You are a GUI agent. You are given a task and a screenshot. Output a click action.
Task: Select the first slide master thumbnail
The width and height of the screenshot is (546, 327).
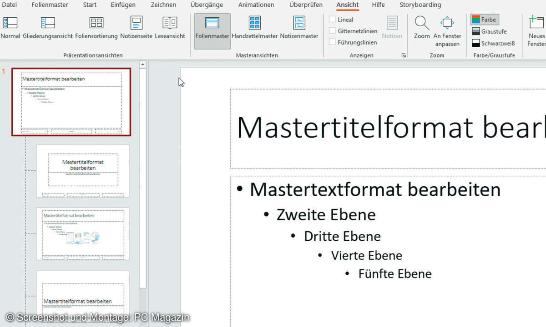[x=71, y=102]
